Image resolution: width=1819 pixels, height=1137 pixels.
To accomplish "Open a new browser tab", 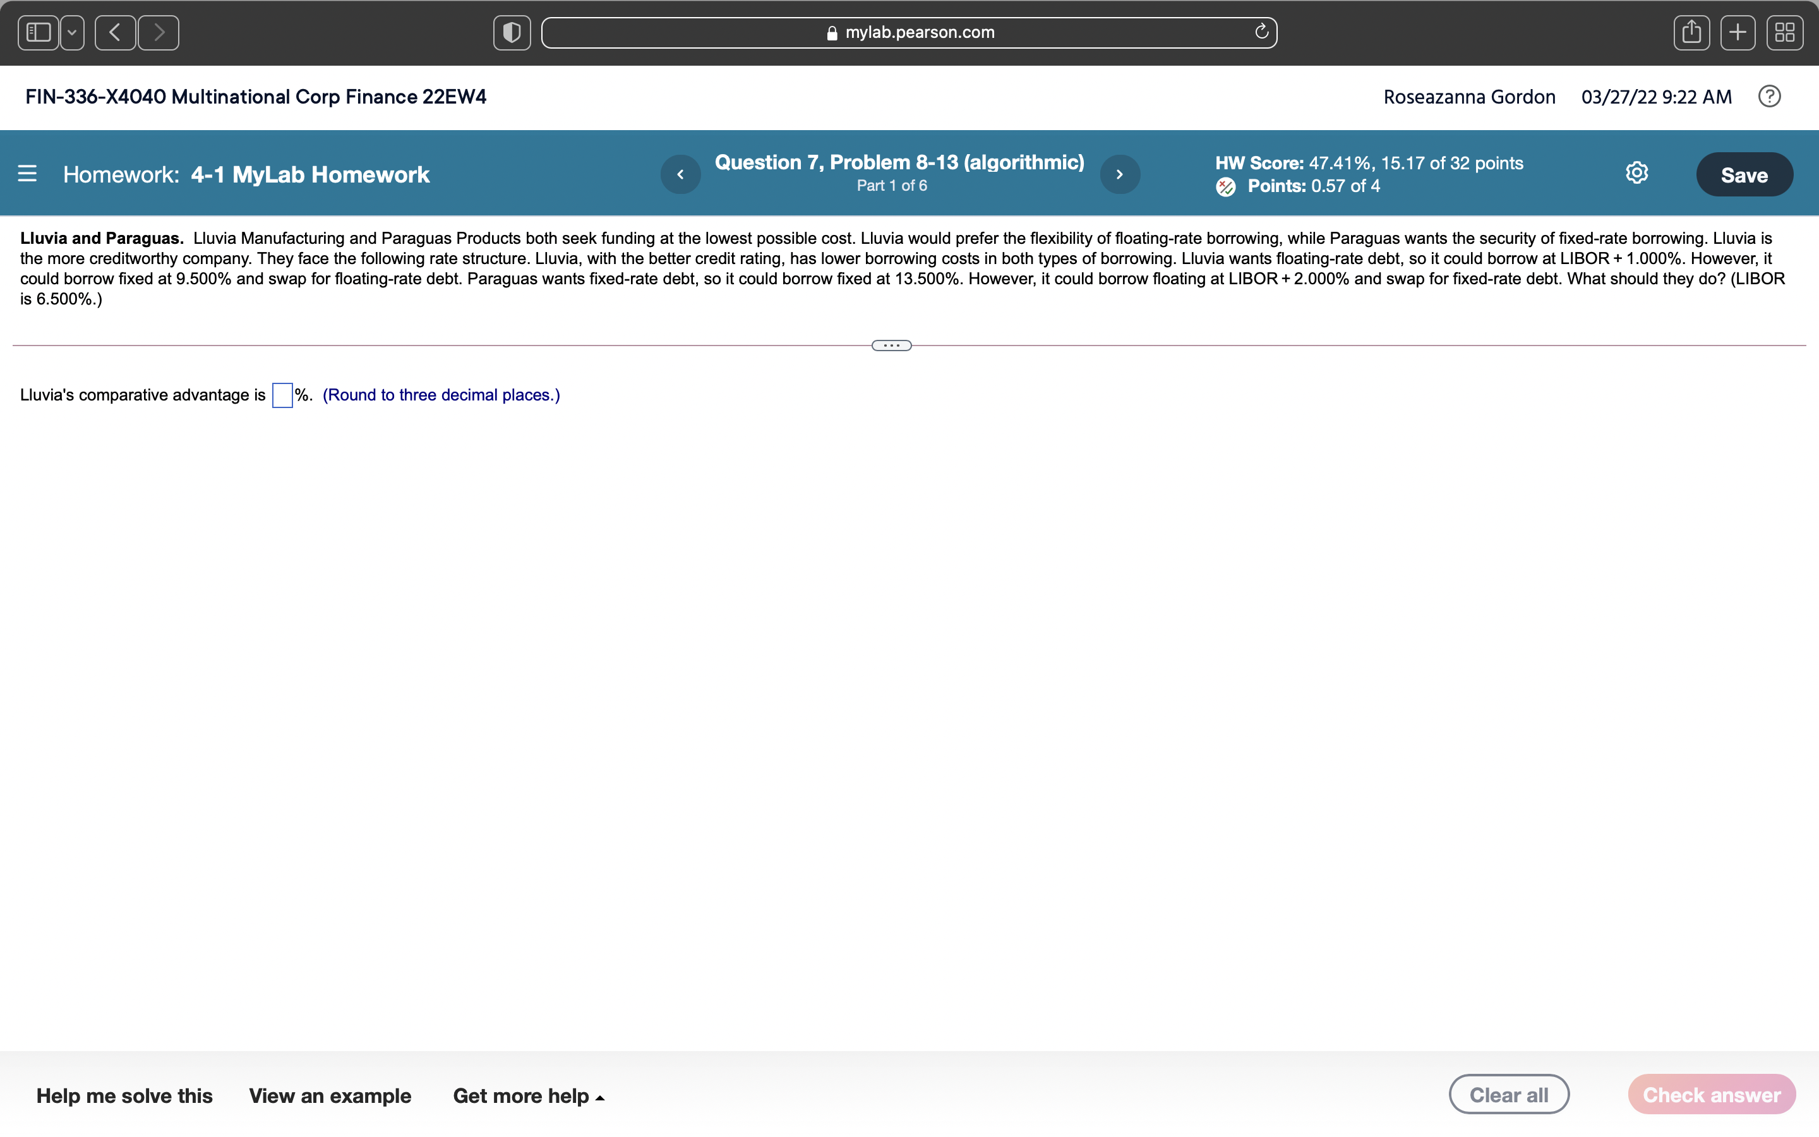I will click(x=1737, y=32).
